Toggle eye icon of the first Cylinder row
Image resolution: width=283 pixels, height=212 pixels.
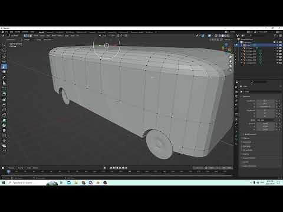point(278,48)
